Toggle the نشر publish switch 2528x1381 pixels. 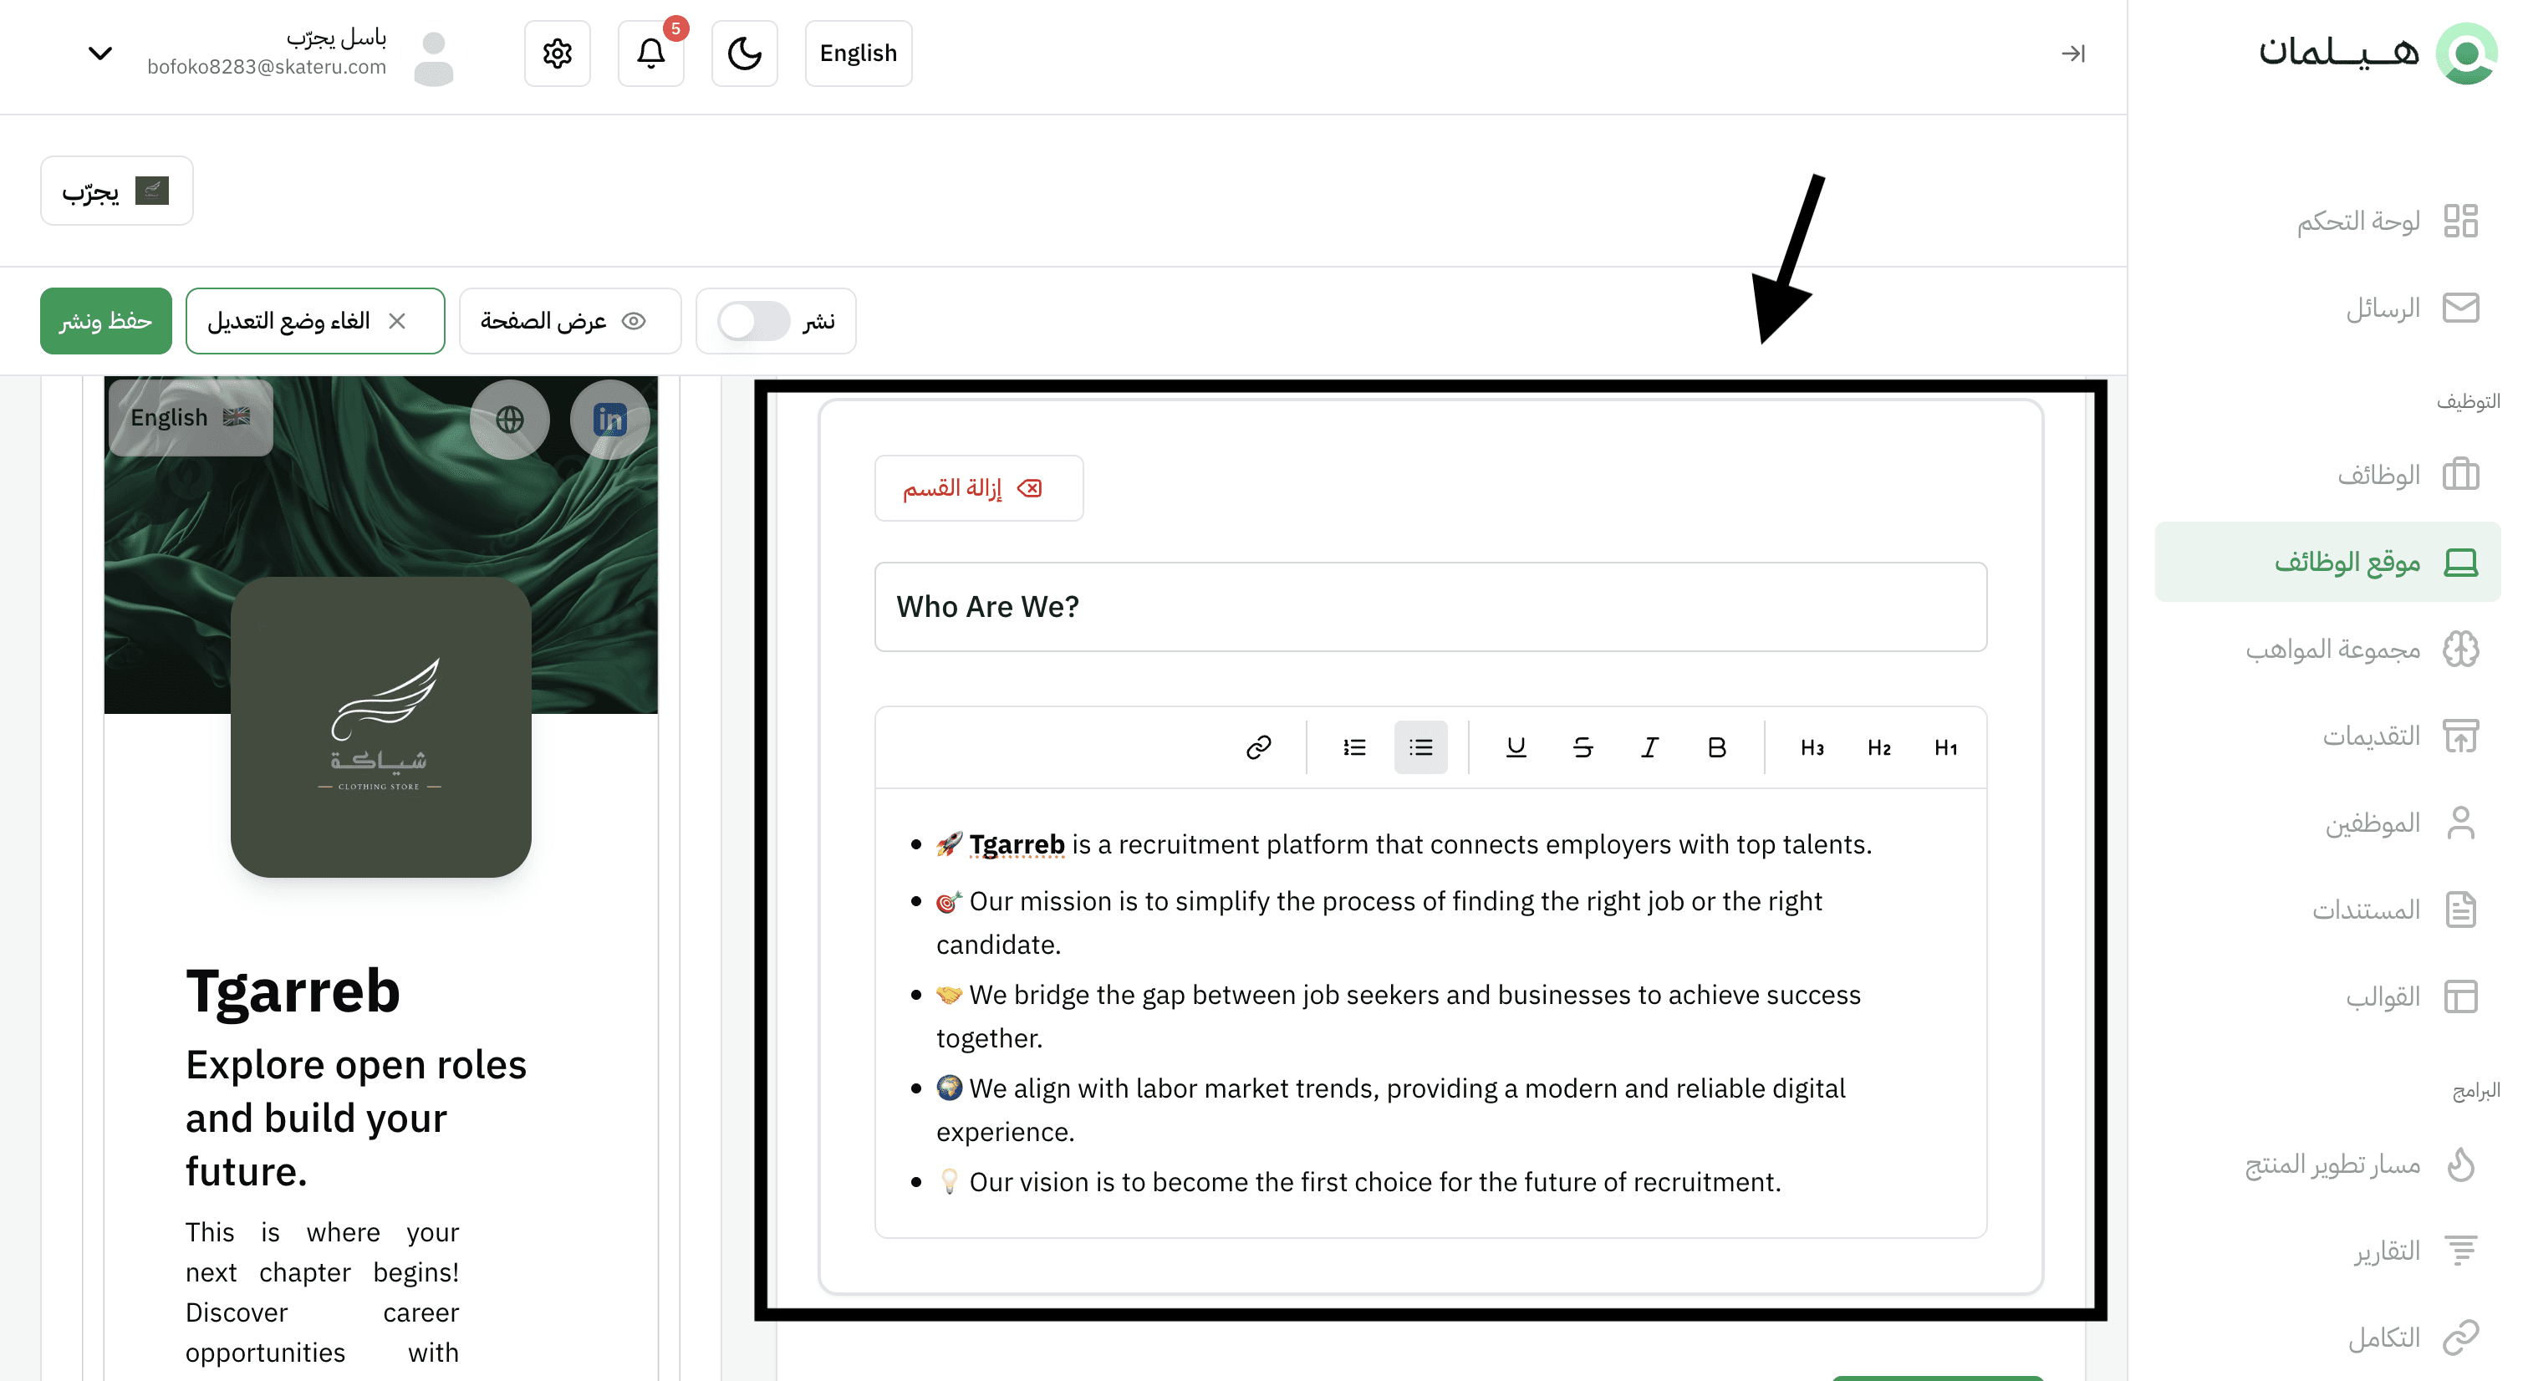(752, 321)
